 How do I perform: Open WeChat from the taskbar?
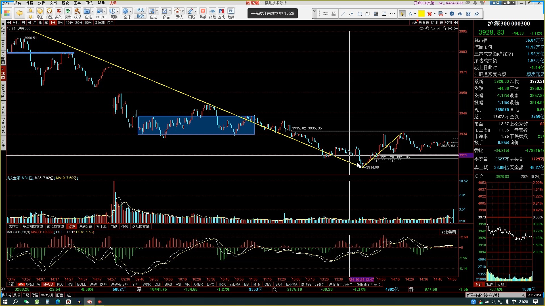[x=26, y=302]
